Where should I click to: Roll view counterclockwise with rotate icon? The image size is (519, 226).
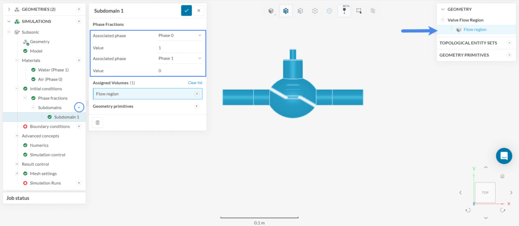click(468, 210)
